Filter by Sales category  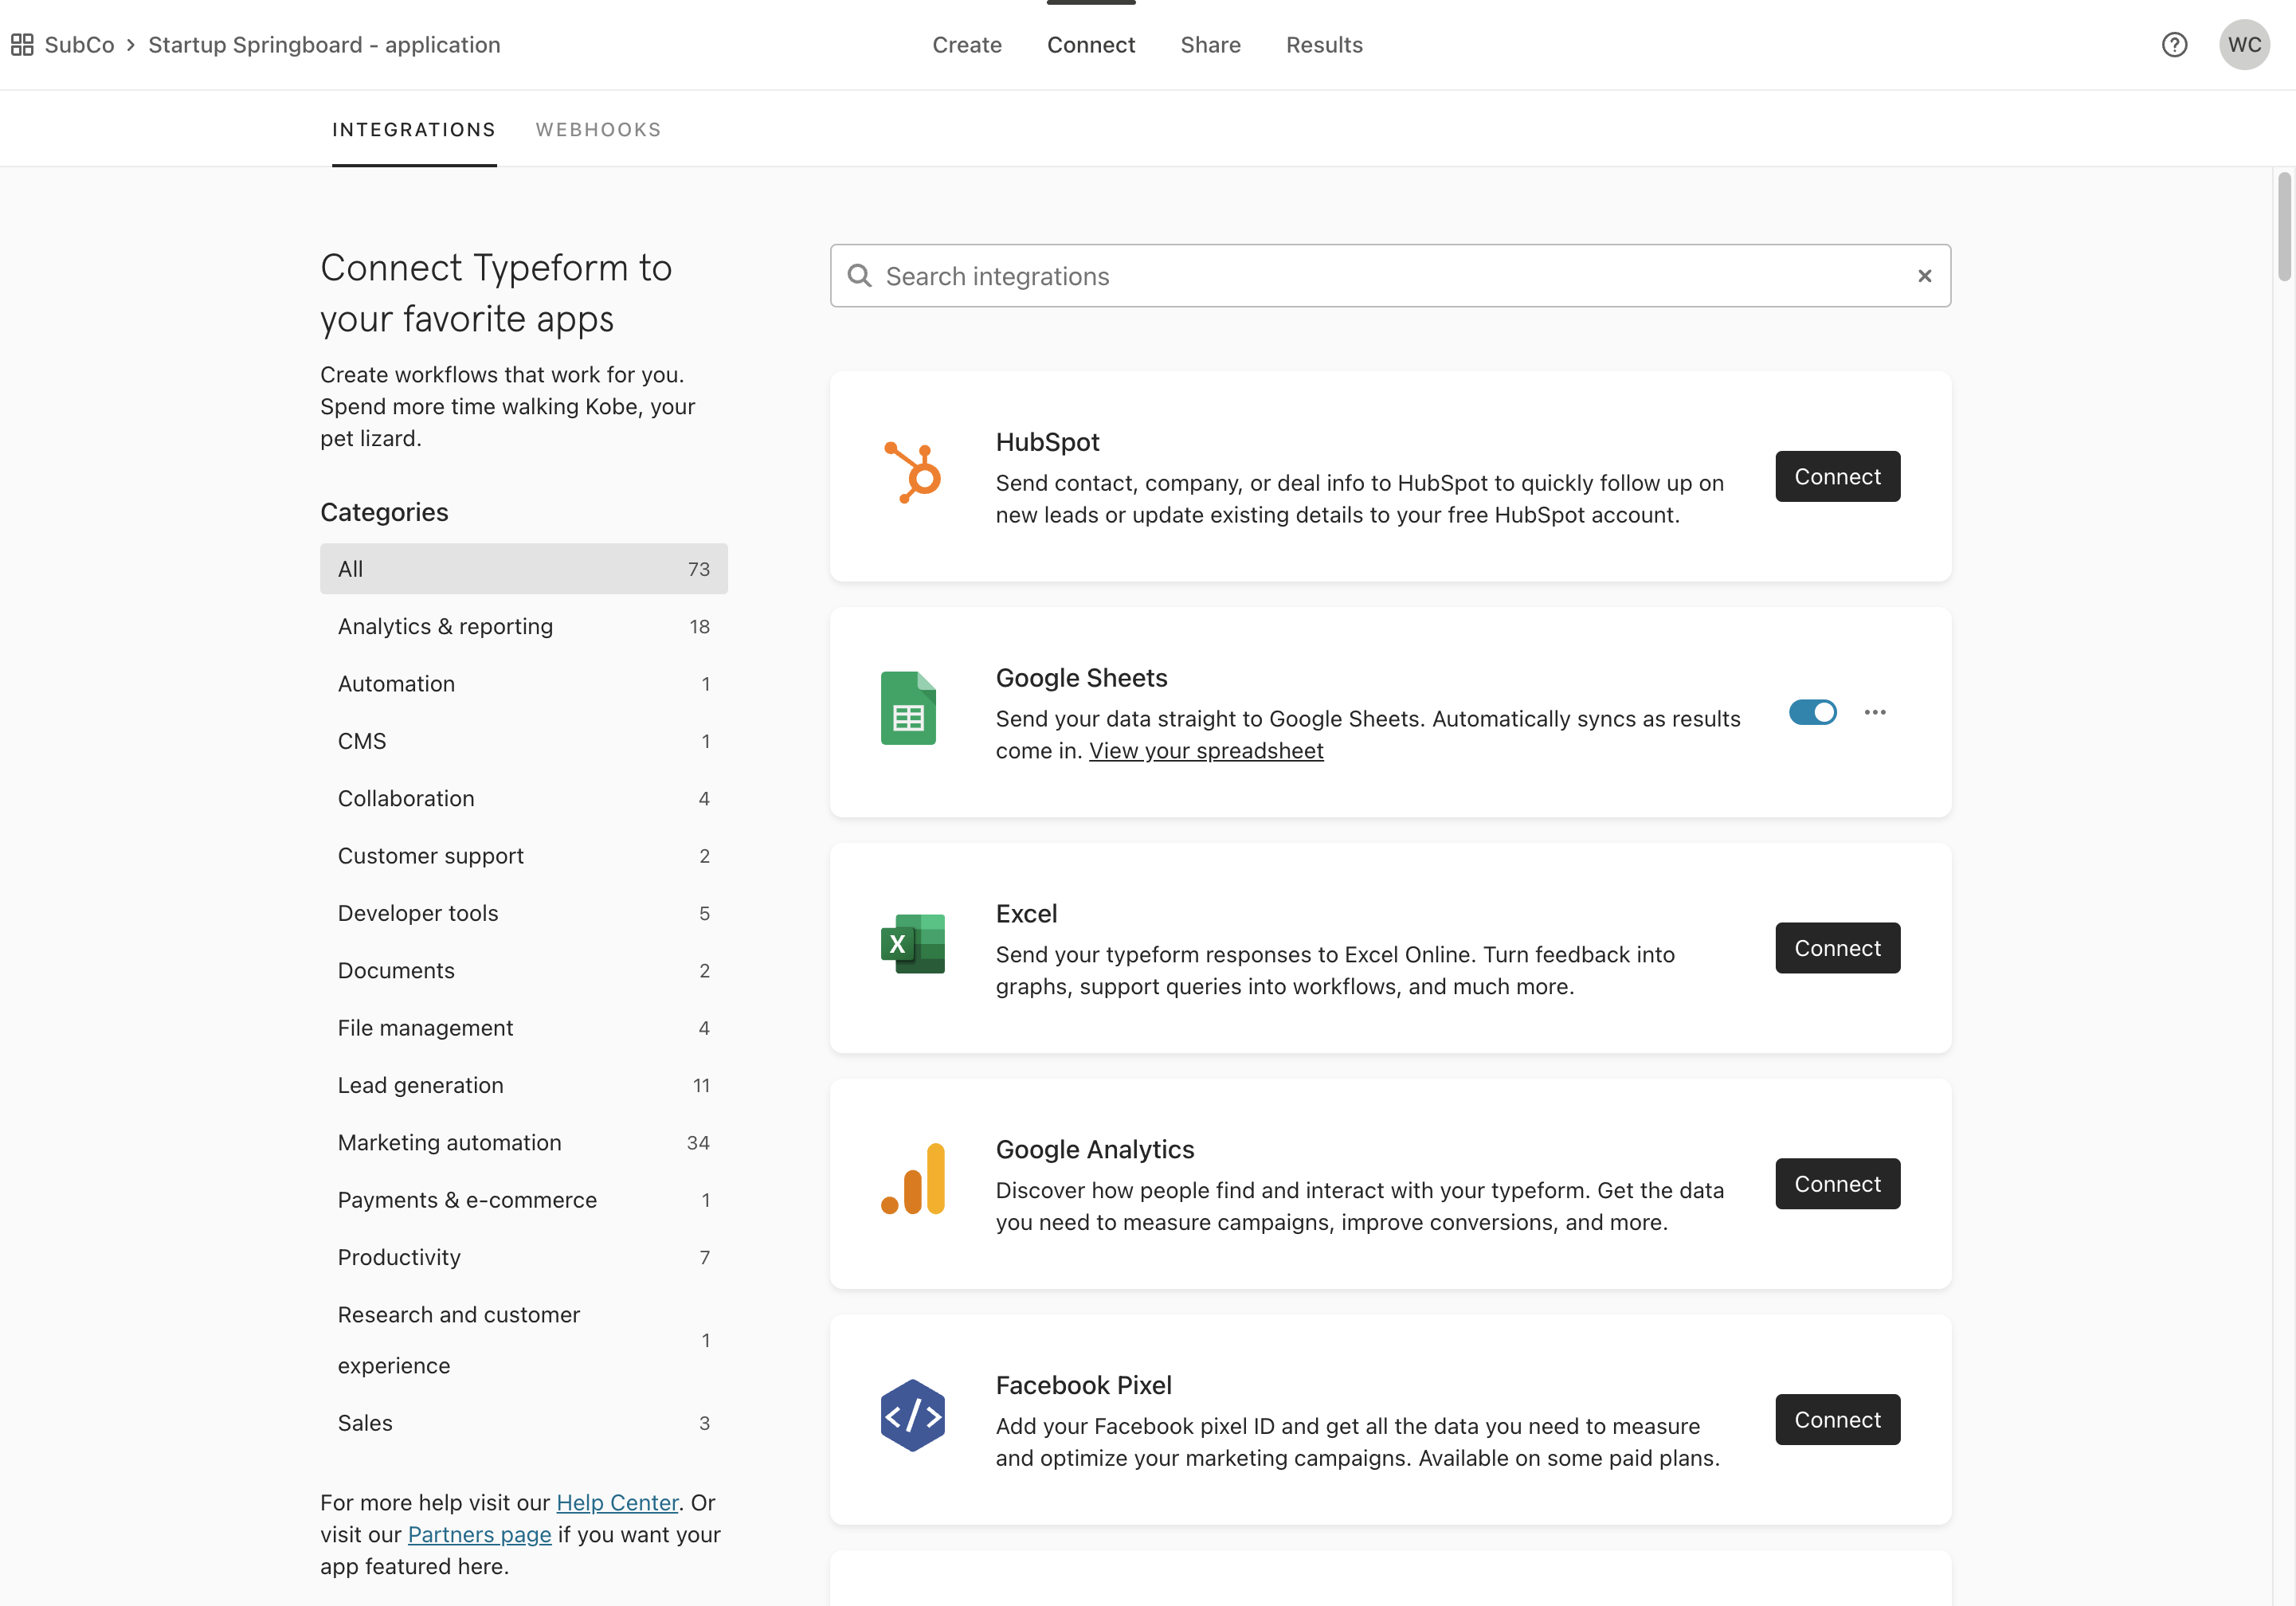point(524,1423)
